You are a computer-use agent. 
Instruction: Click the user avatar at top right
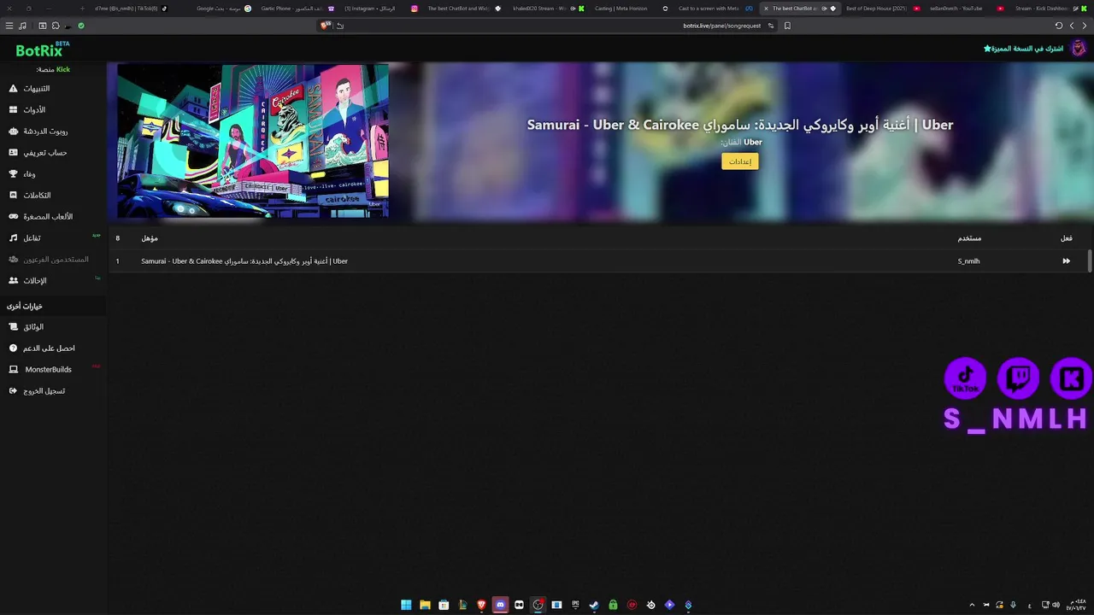(1078, 49)
